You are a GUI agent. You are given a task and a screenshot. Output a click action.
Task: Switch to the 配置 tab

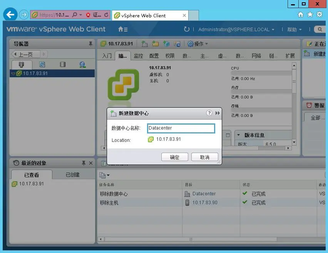[154, 56]
